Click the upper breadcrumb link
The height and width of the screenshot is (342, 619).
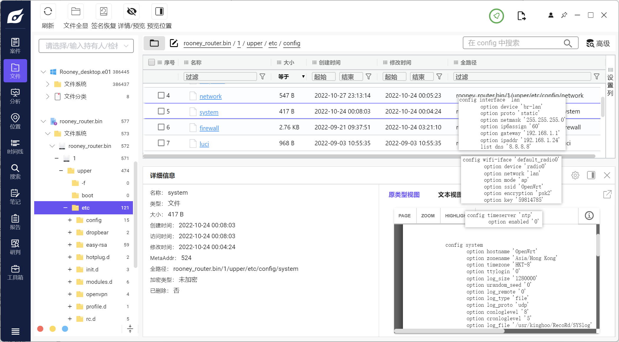[x=254, y=43]
